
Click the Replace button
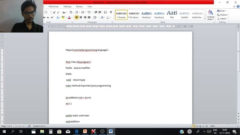[222, 15]
